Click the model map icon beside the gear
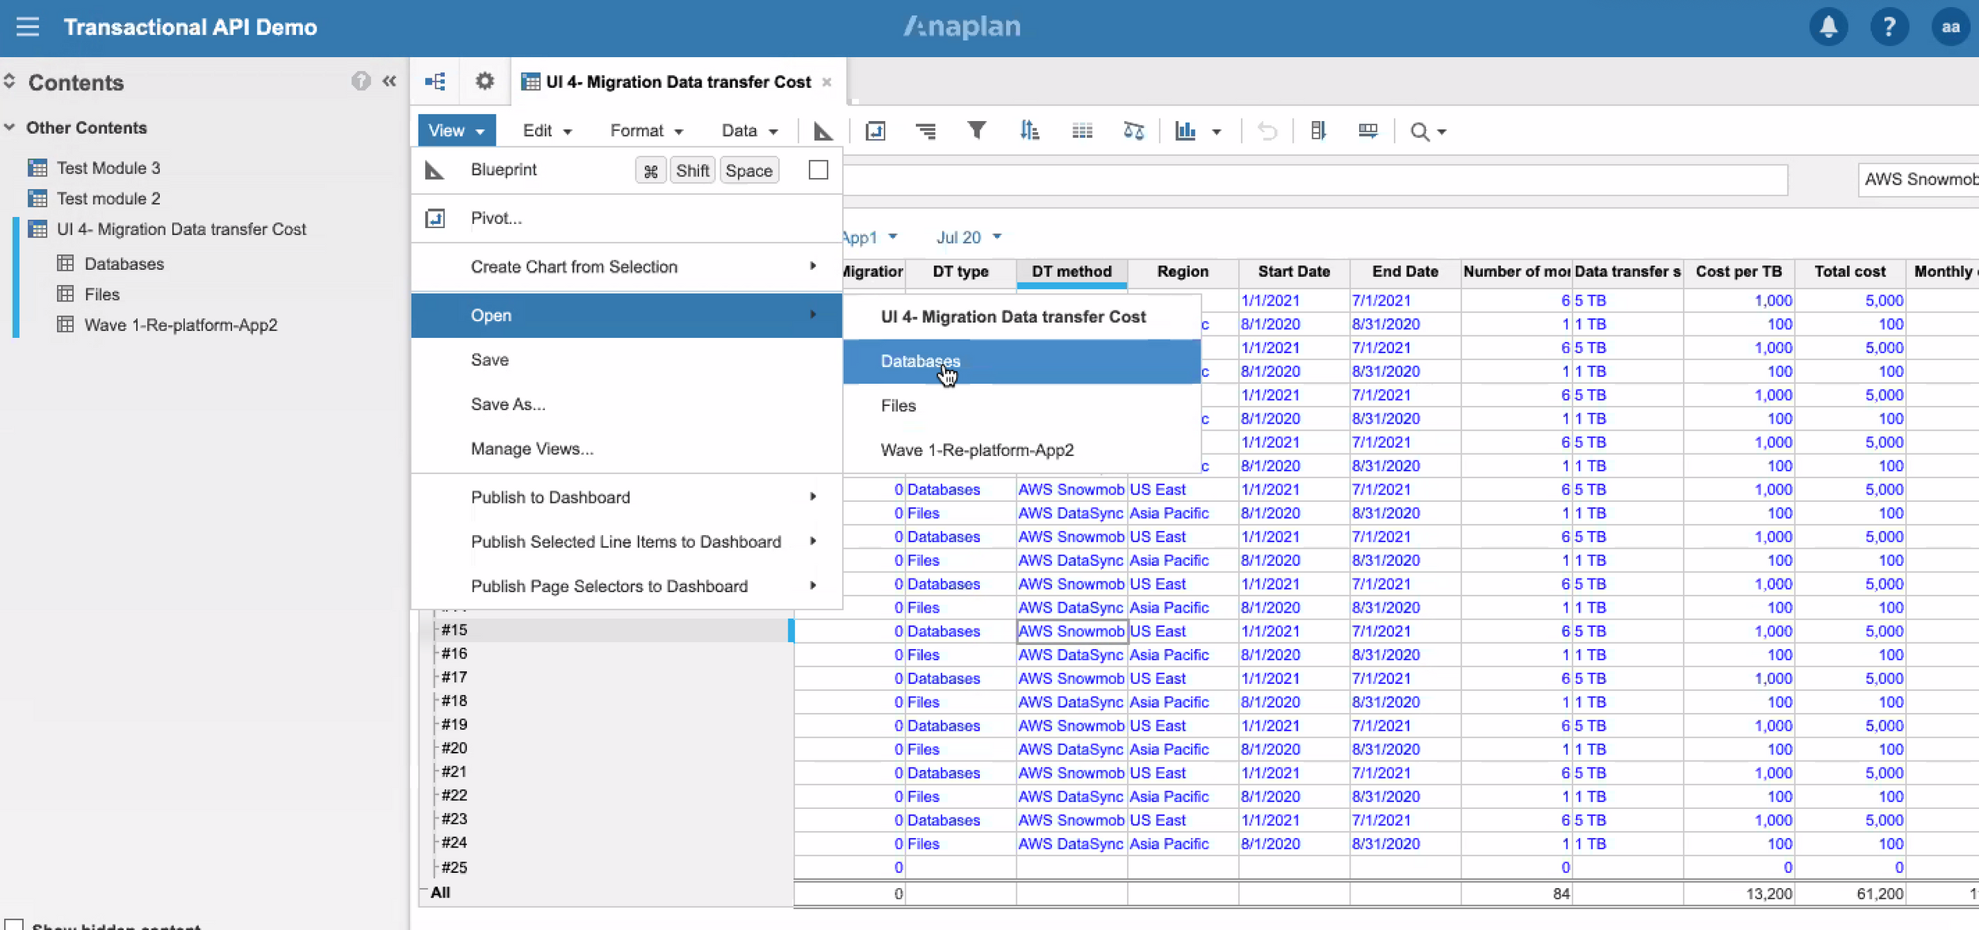Image resolution: width=1979 pixels, height=930 pixels. tap(435, 81)
